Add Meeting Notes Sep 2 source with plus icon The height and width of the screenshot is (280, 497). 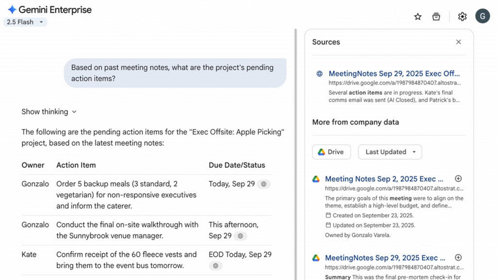pyautogui.click(x=458, y=178)
